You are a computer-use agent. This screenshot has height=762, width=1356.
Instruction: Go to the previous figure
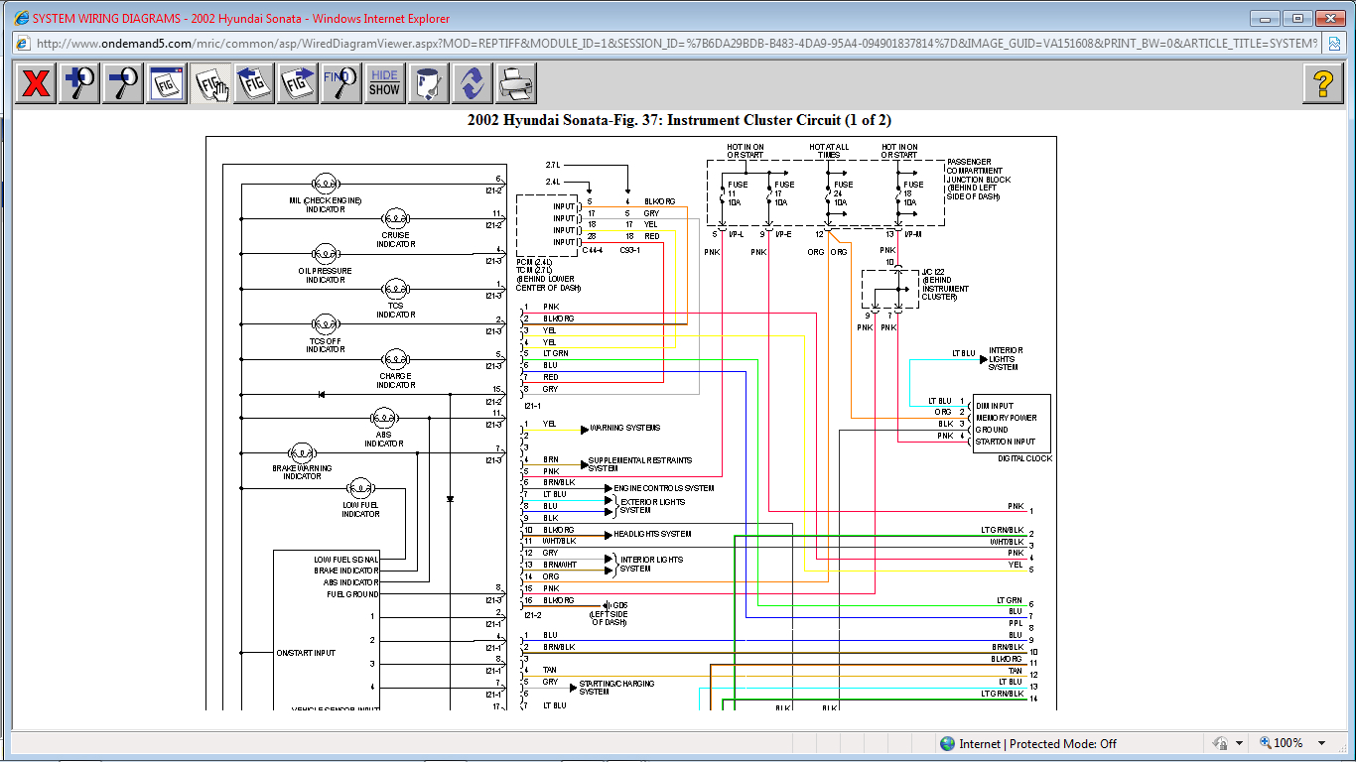(254, 83)
